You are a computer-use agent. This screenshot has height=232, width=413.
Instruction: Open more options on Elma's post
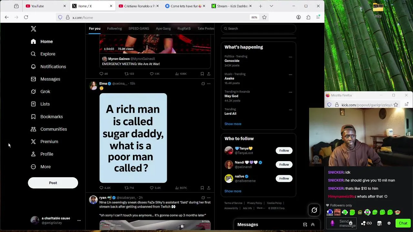[209, 84]
